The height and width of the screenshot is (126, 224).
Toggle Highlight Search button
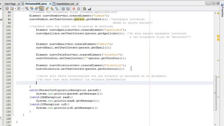[x=41, y=8]
